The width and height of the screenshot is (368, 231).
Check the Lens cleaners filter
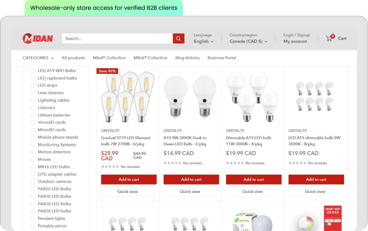pos(33,93)
